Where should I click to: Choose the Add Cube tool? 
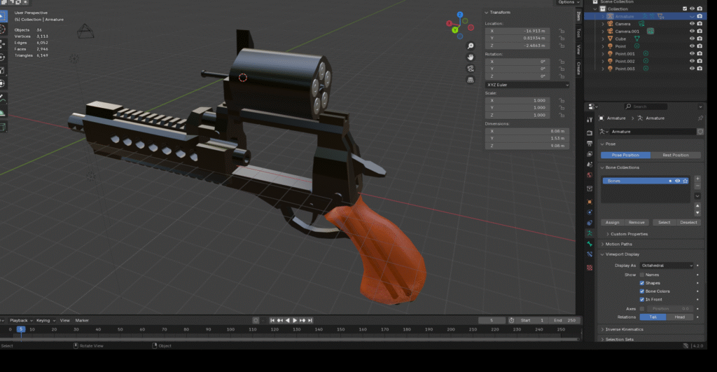2,128
